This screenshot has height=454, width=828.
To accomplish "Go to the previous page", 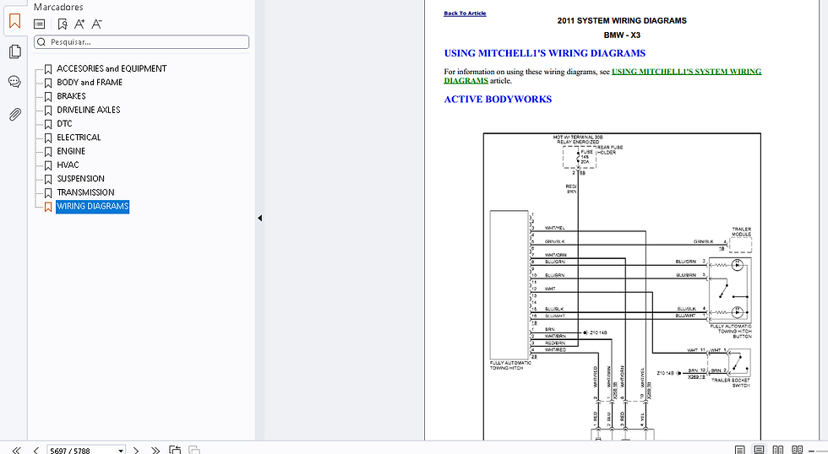I will click(x=35, y=450).
